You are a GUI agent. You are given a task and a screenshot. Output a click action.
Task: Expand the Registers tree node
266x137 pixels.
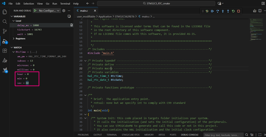[x=14, y=39]
